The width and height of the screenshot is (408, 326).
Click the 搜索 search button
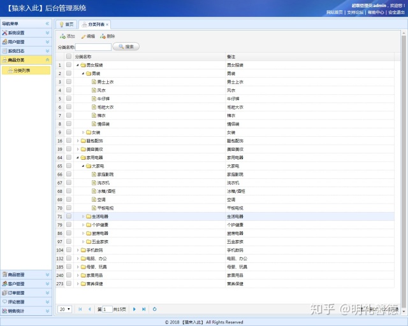click(126, 46)
